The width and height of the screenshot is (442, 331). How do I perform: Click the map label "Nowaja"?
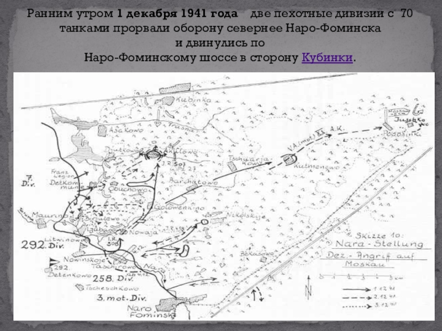(144, 232)
